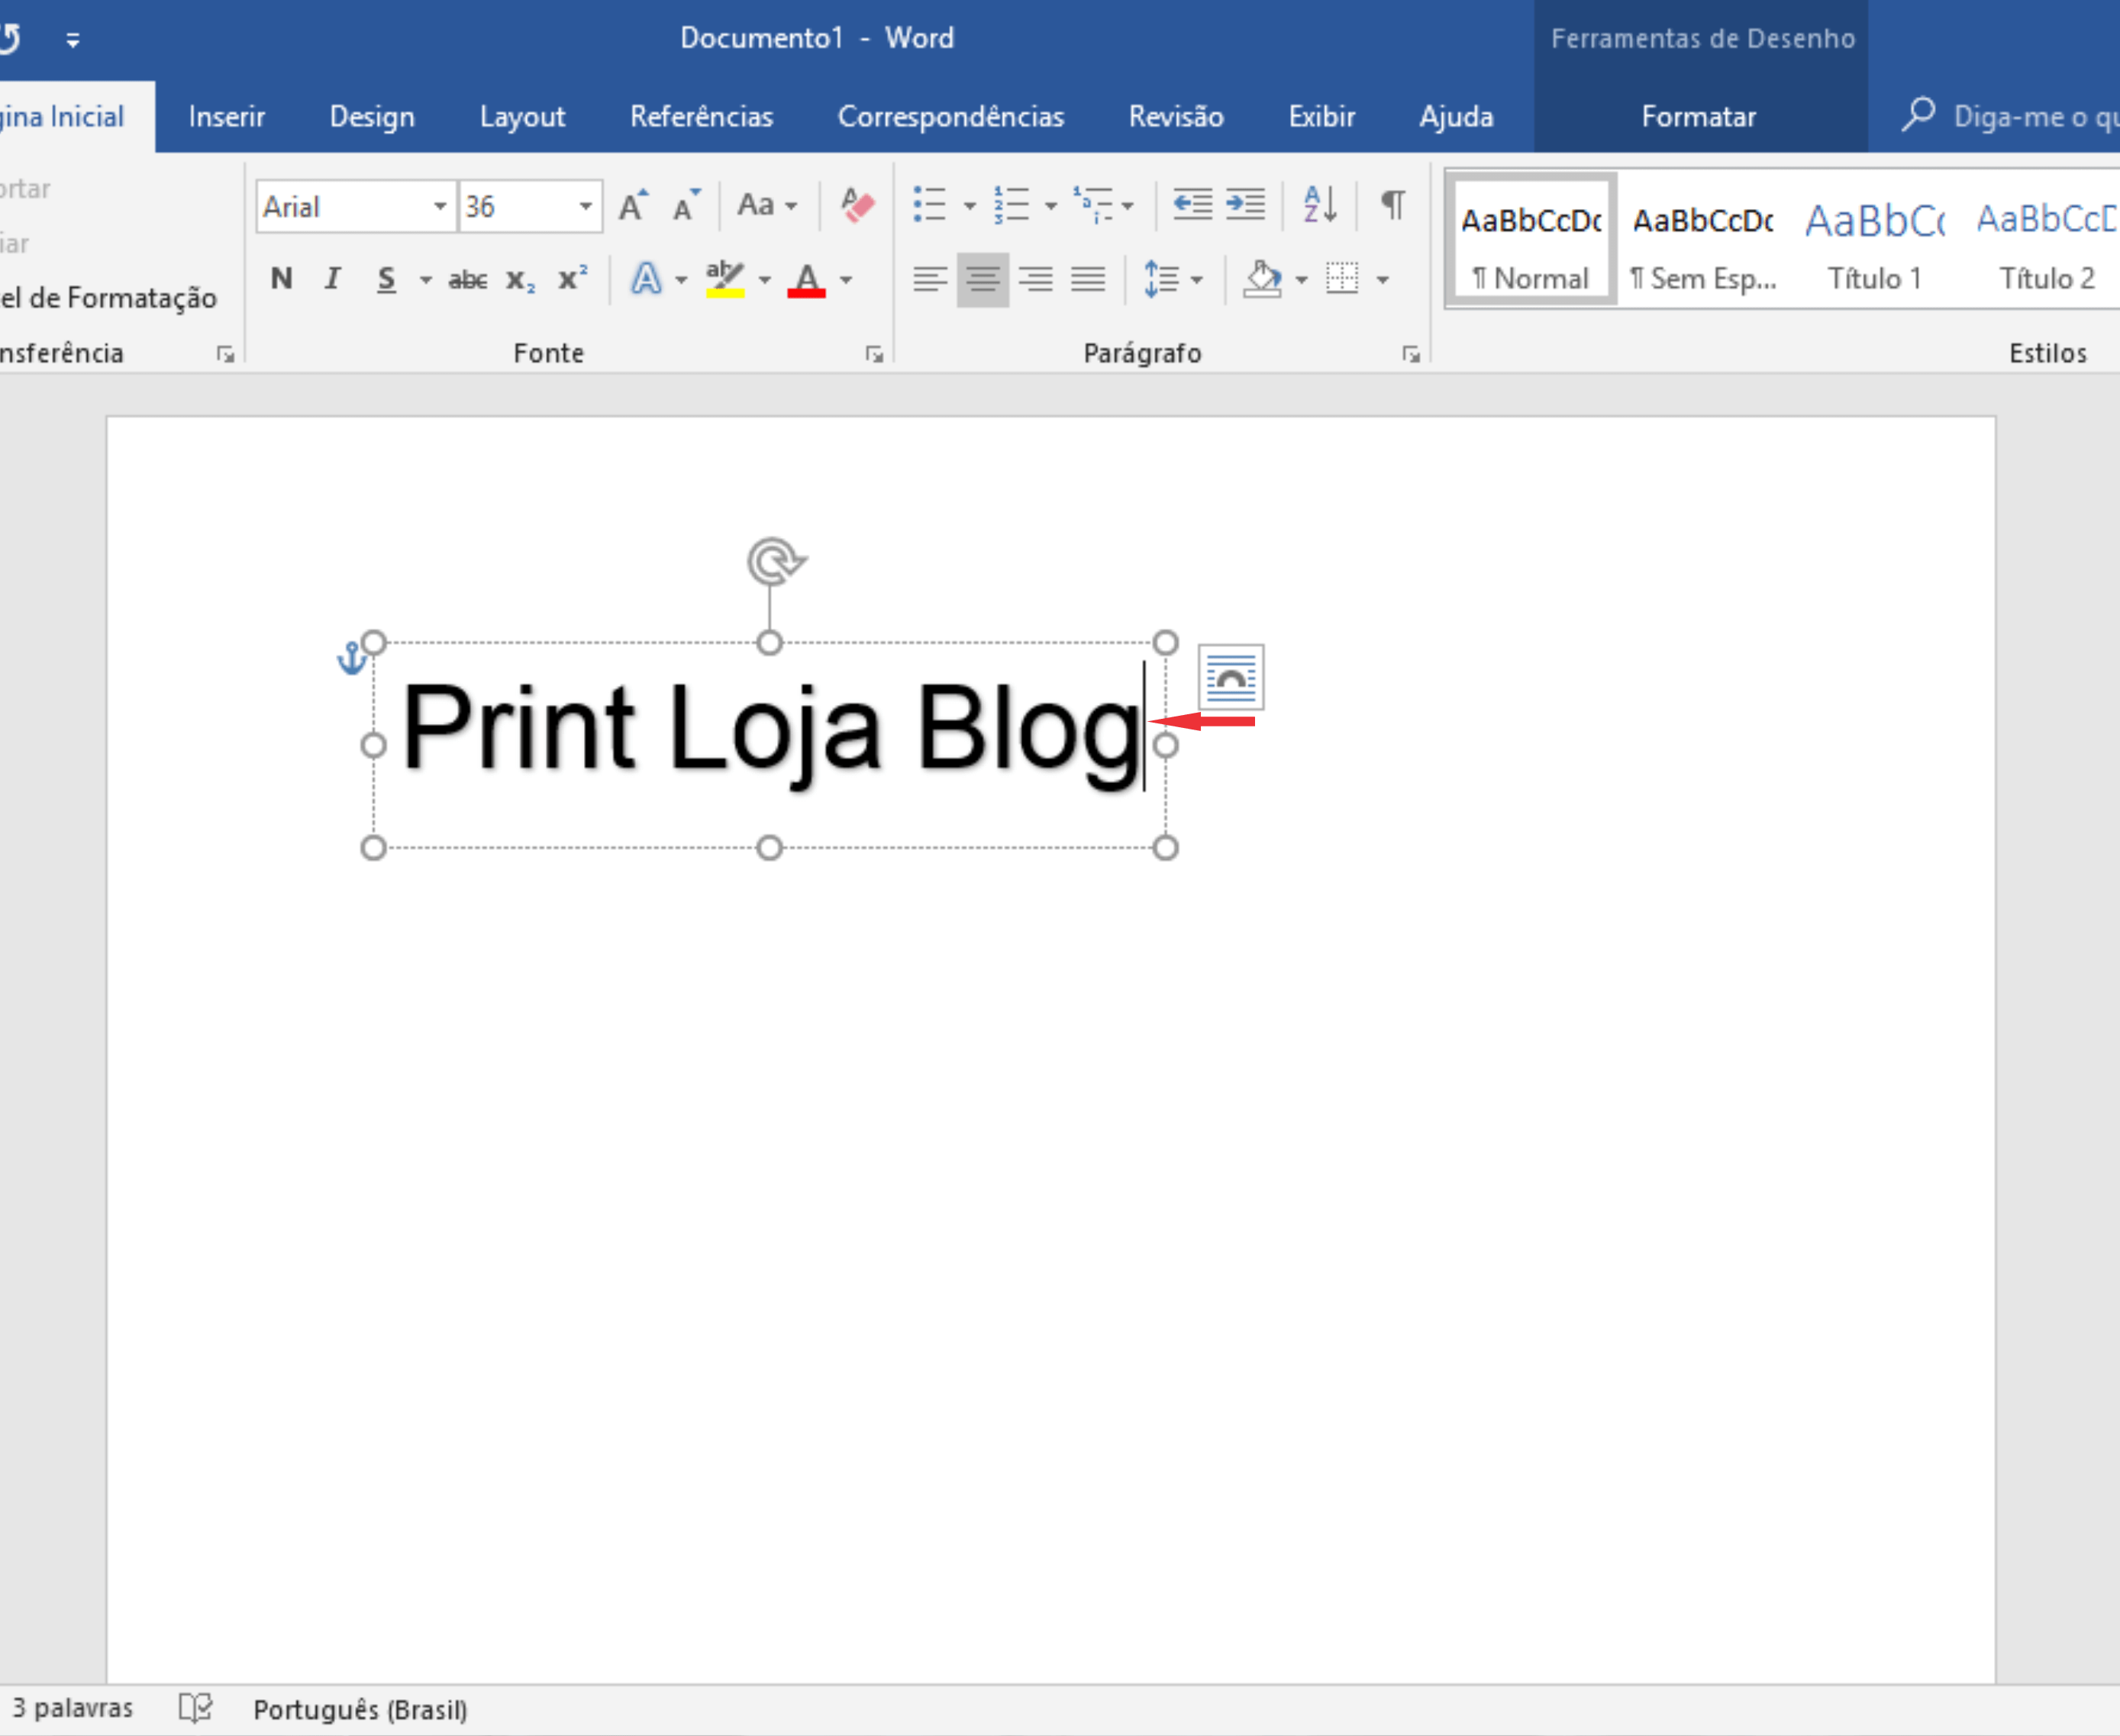Click the rotate handle above text box
The image size is (2120, 1736).
click(773, 561)
